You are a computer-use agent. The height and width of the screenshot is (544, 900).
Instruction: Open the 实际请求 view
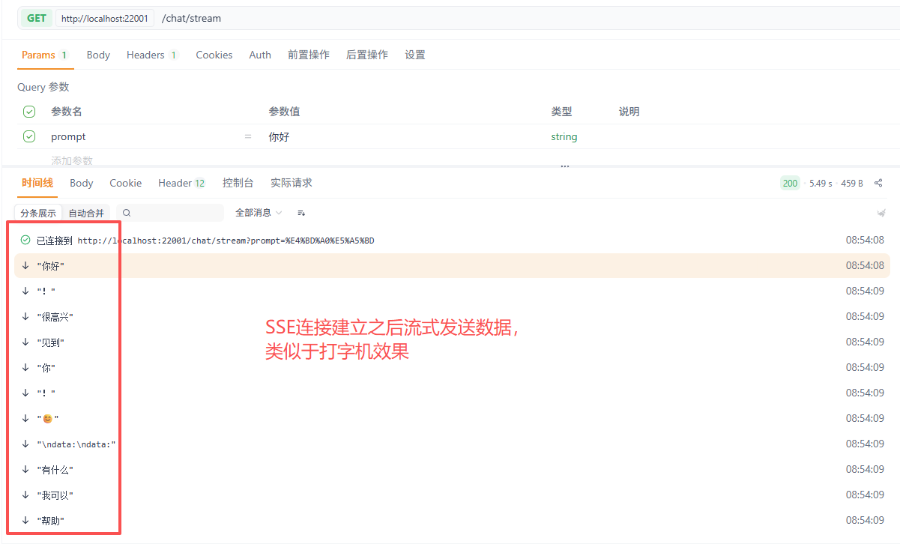pos(291,182)
